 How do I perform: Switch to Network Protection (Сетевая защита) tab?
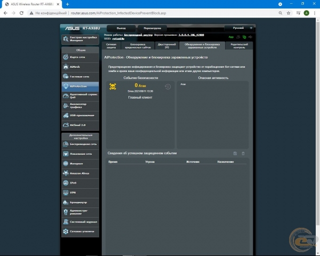click(111, 46)
